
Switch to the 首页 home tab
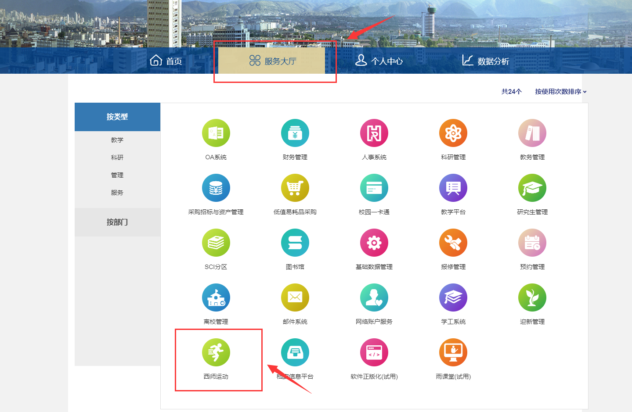coord(166,61)
